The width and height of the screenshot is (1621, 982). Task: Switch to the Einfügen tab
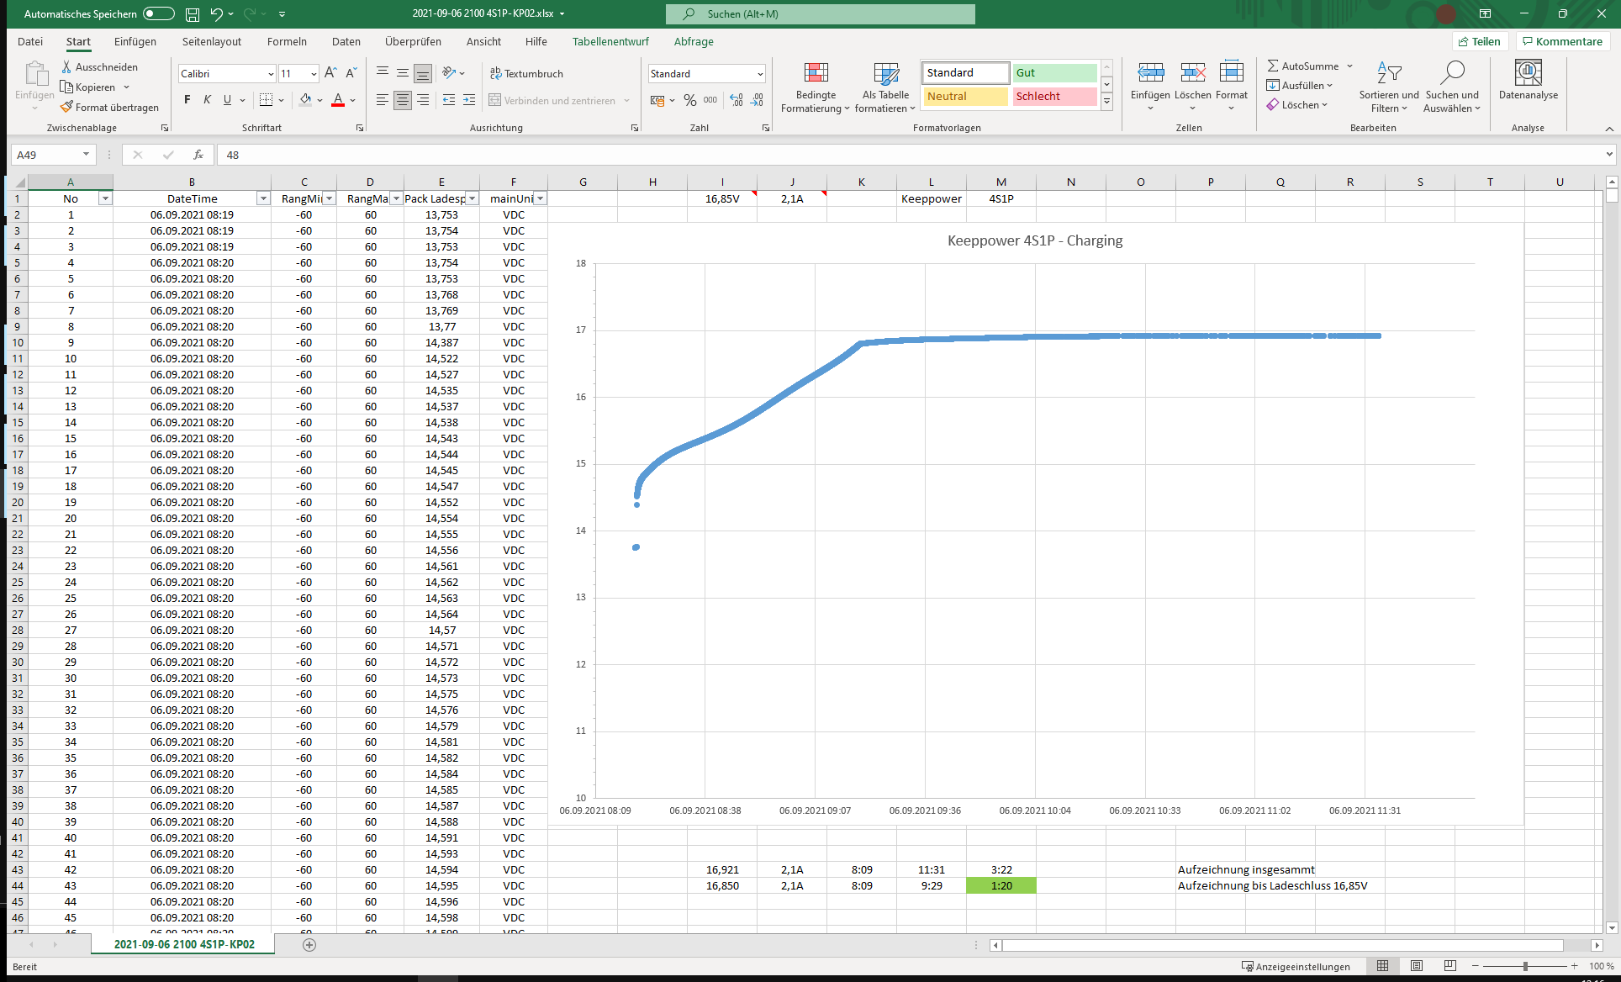[x=135, y=41]
